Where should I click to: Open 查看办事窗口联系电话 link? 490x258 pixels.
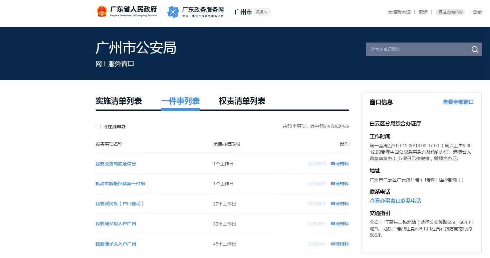pyautogui.click(x=395, y=201)
